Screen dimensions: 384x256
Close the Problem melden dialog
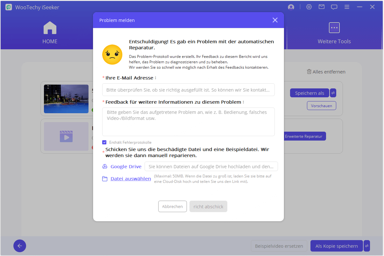(275, 20)
